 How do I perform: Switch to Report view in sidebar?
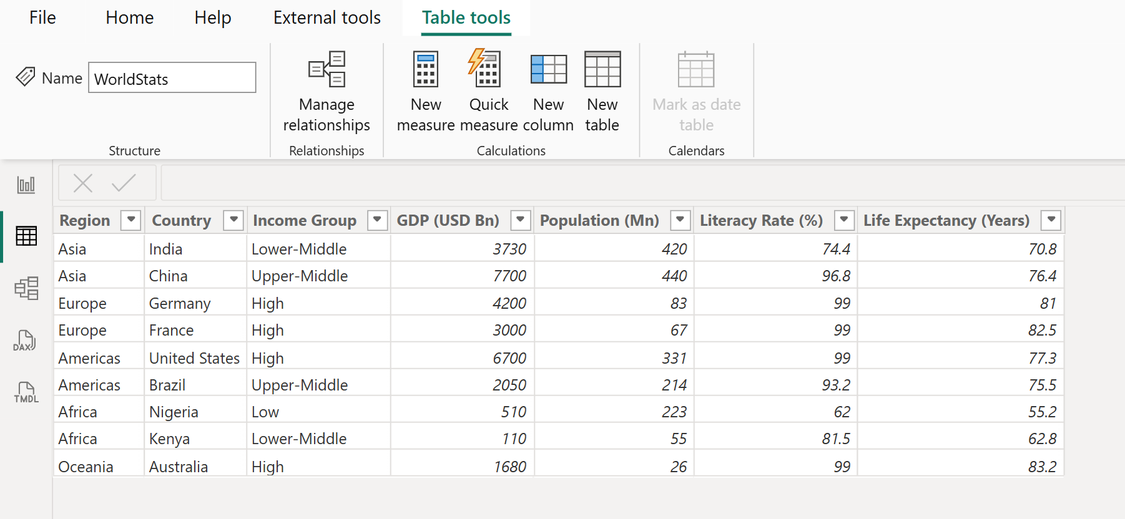point(26,185)
